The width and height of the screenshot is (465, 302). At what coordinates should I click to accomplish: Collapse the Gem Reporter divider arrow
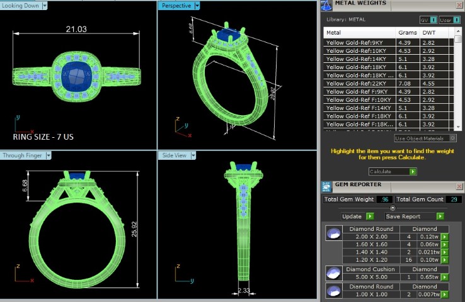pos(393,208)
